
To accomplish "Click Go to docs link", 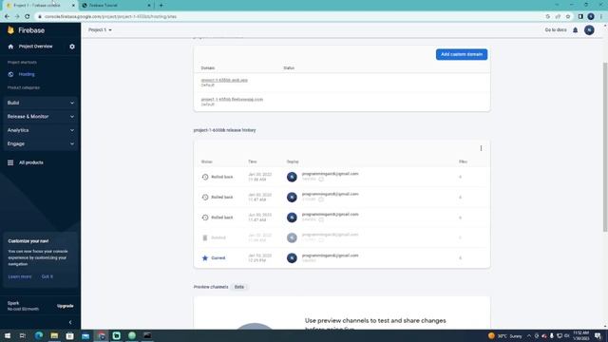I will [x=556, y=29].
